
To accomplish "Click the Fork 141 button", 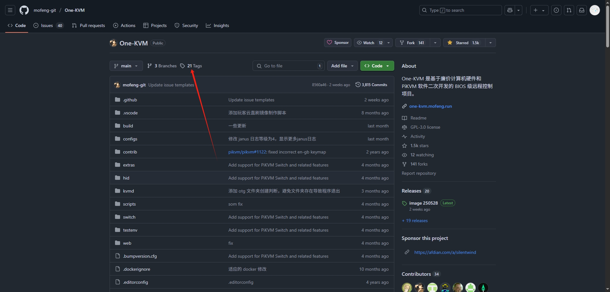I will click(x=413, y=43).
